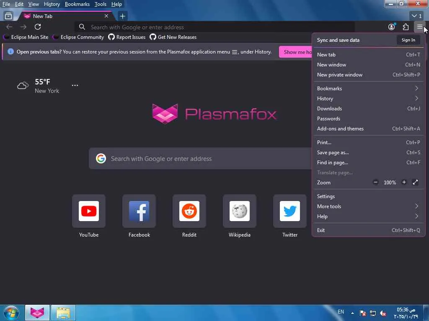Click the back navigation arrow
The width and height of the screenshot is (429, 321).
pyautogui.click(x=9, y=27)
